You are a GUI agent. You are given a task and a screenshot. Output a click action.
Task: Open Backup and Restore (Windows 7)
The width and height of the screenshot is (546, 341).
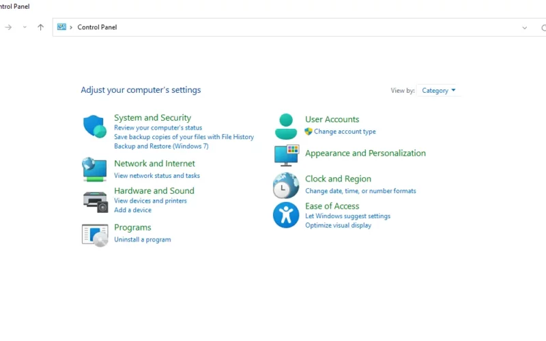(161, 146)
